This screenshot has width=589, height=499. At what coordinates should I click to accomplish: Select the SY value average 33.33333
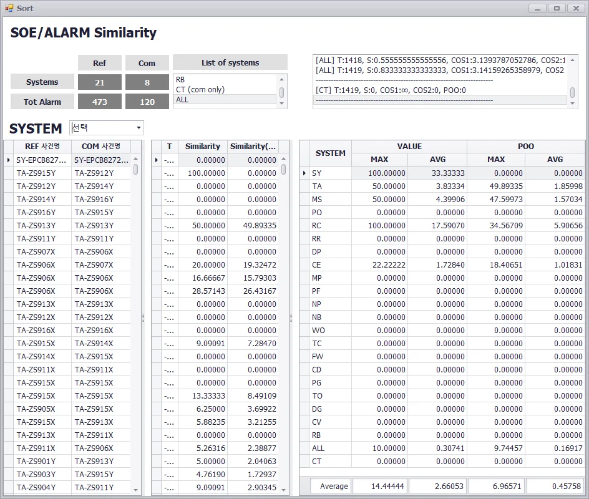[x=437, y=173]
